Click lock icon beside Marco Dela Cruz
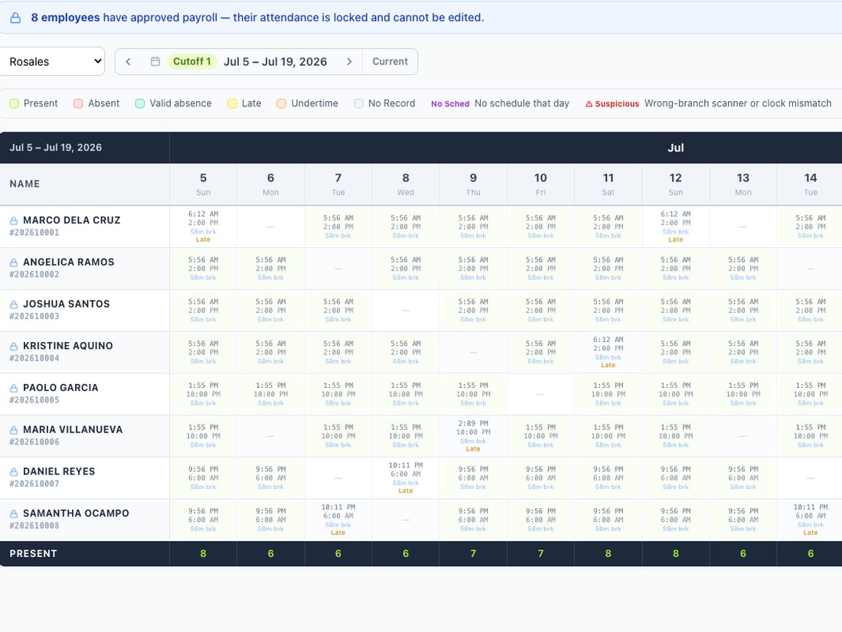 (14, 220)
